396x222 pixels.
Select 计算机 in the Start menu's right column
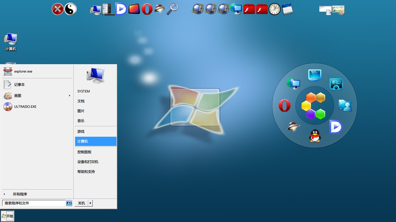[x=96, y=141]
